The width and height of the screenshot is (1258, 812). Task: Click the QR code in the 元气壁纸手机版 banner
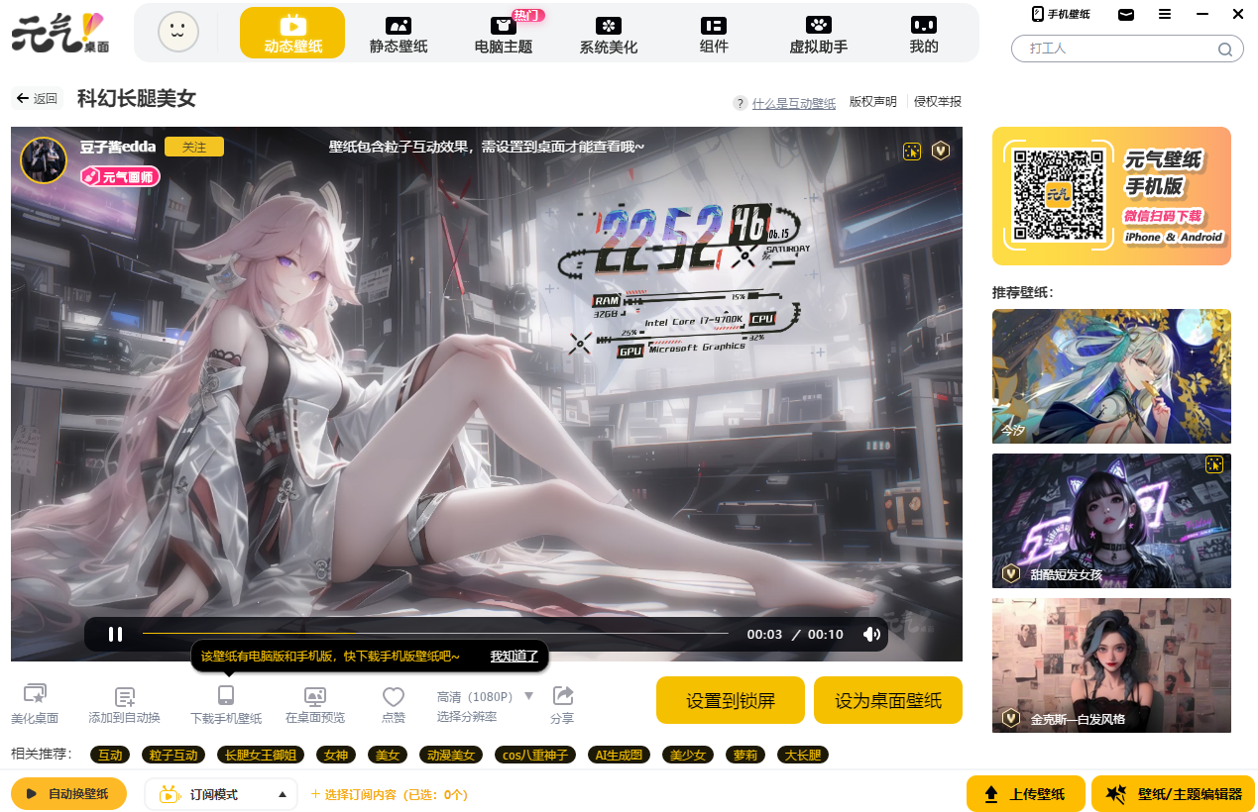1058,195
